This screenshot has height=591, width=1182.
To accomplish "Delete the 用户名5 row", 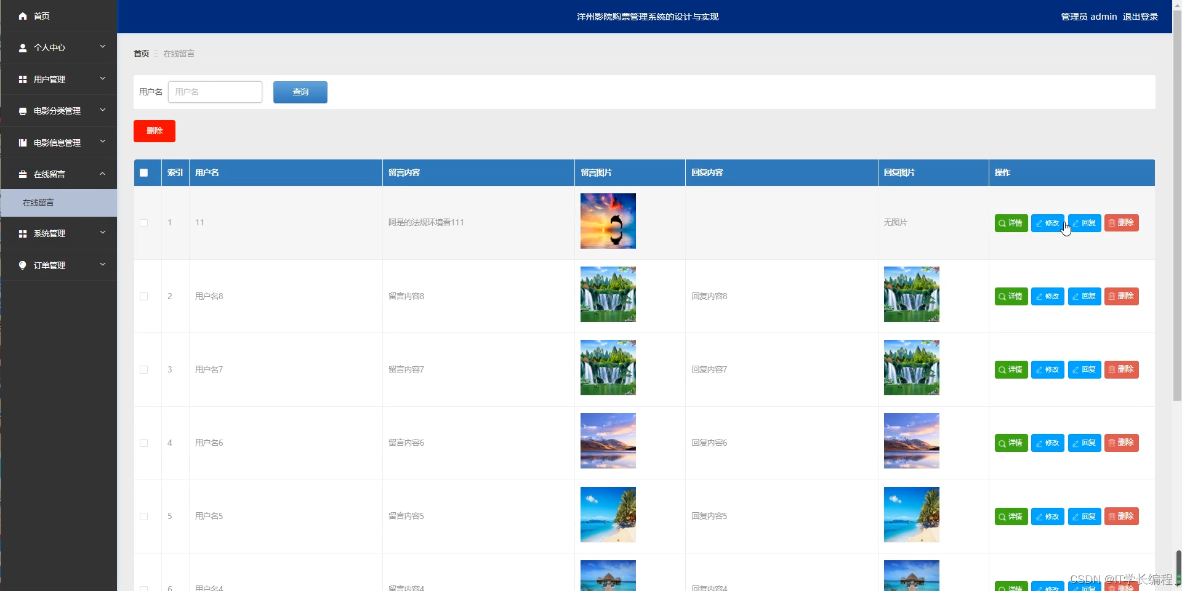I will pos(1121,517).
